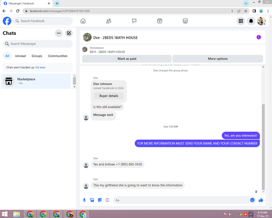The width and height of the screenshot is (272, 218).
Task: Click the Buyer details button
Action: click(x=109, y=96)
